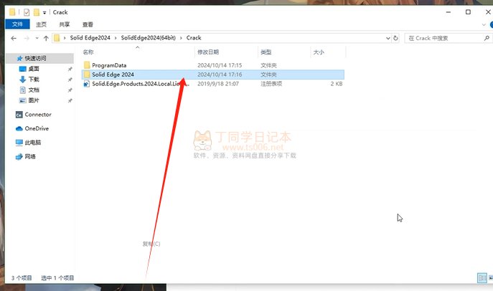Click the pin icon beside 文档
Viewport: 493px width, 291px height.
[70, 90]
